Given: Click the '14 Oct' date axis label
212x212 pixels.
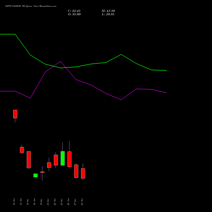Looking at the screenshot, I should [x=21, y=202].
